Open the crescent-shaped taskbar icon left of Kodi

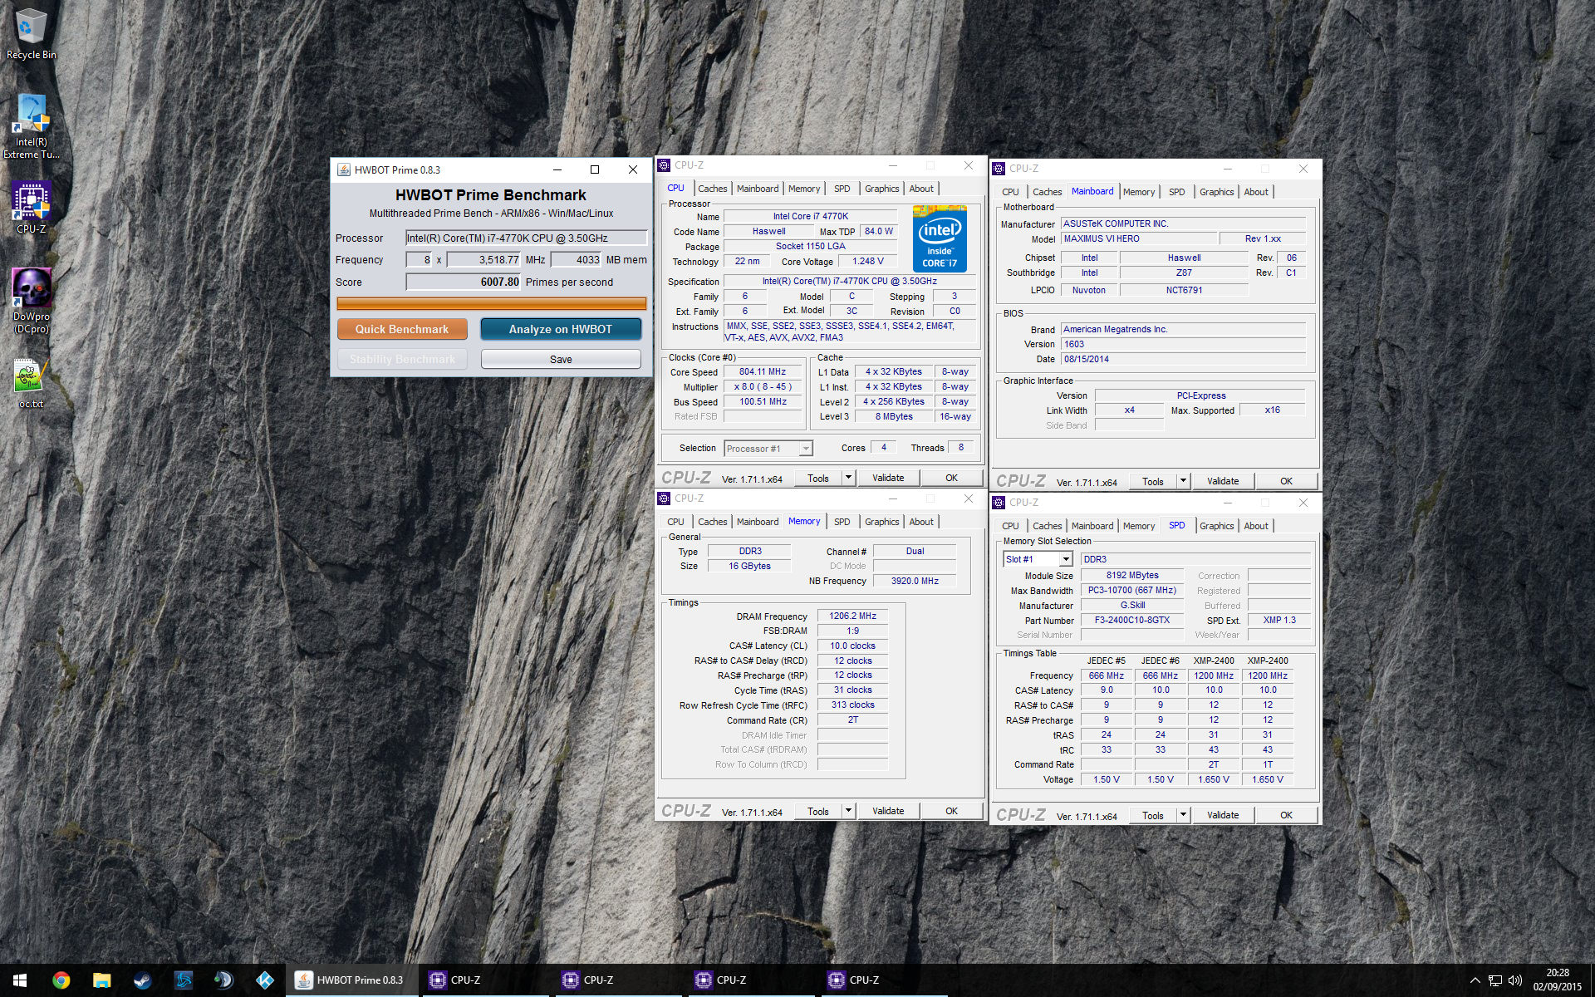pos(223,980)
